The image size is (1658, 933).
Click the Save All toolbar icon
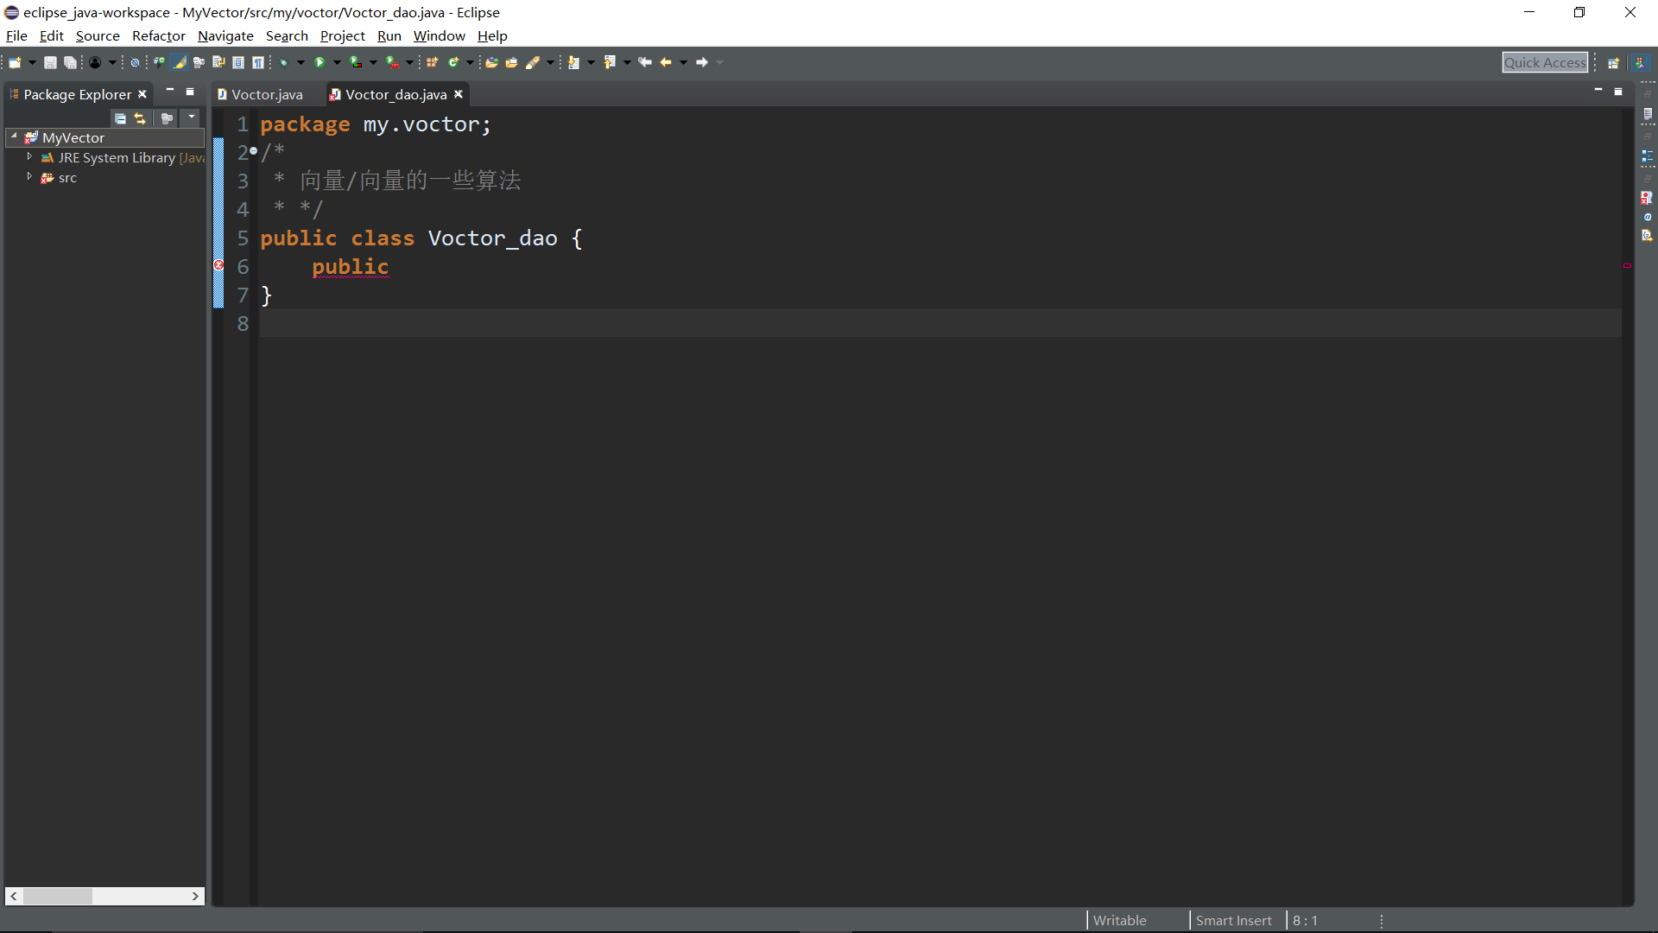[70, 62]
